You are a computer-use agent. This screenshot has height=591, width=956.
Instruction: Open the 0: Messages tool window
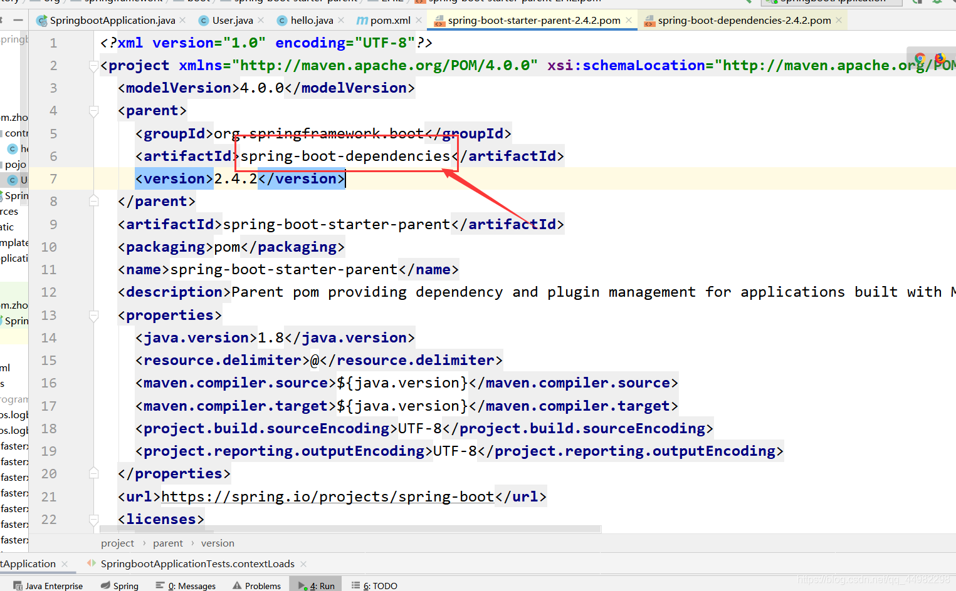click(186, 585)
